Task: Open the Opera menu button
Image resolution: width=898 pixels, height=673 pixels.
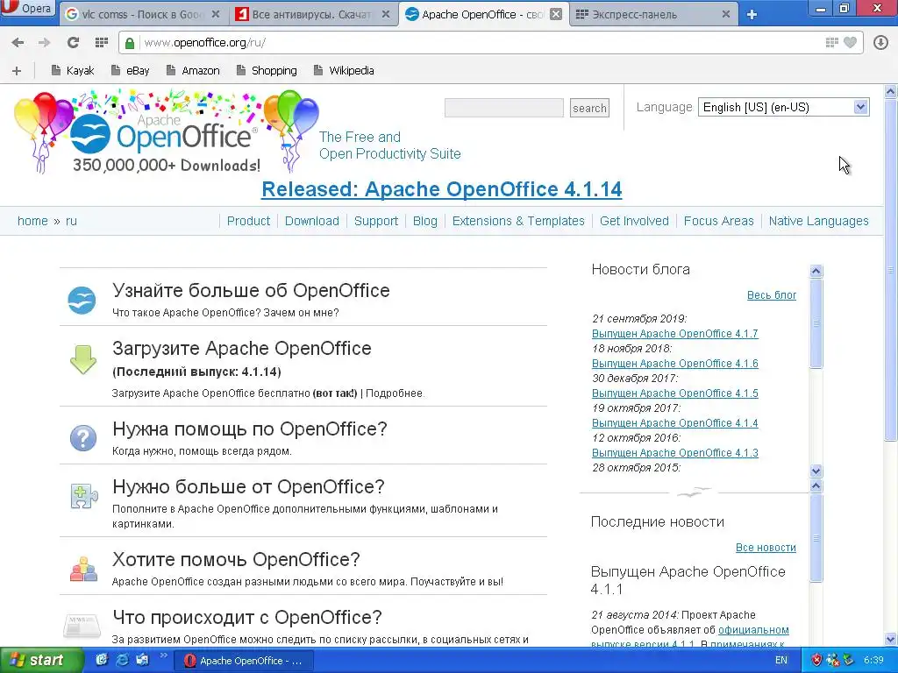Action: pos(27,9)
